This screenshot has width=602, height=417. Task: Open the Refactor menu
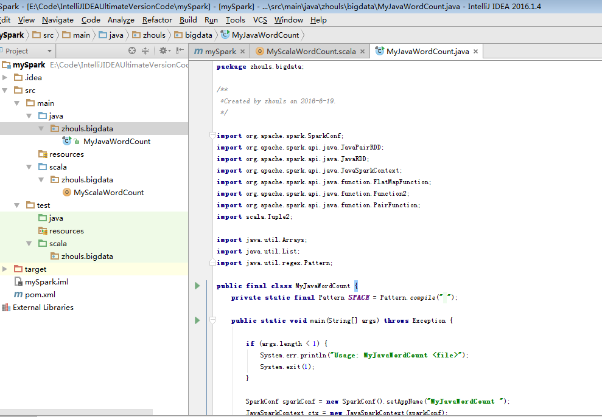pyautogui.click(x=157, y=20)
